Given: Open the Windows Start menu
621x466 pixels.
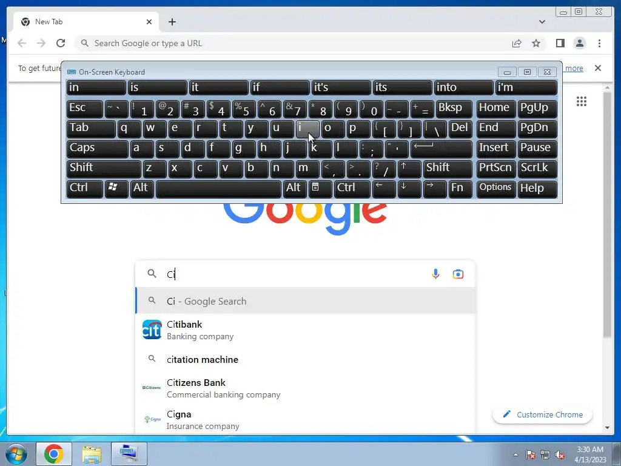Looking at the screenshot, I should point(16,454).
